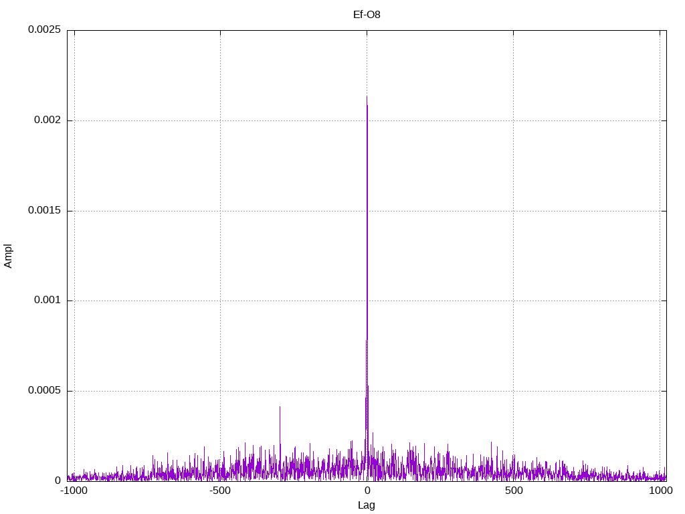Select the "Lag" x-axis label
Viewport: 685px width, 514px height.
pos(366,505)
